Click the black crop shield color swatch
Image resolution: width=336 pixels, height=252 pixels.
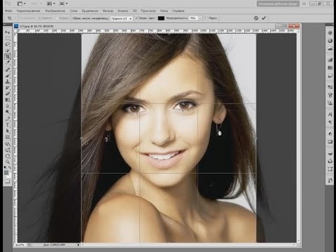coord(161,18)
